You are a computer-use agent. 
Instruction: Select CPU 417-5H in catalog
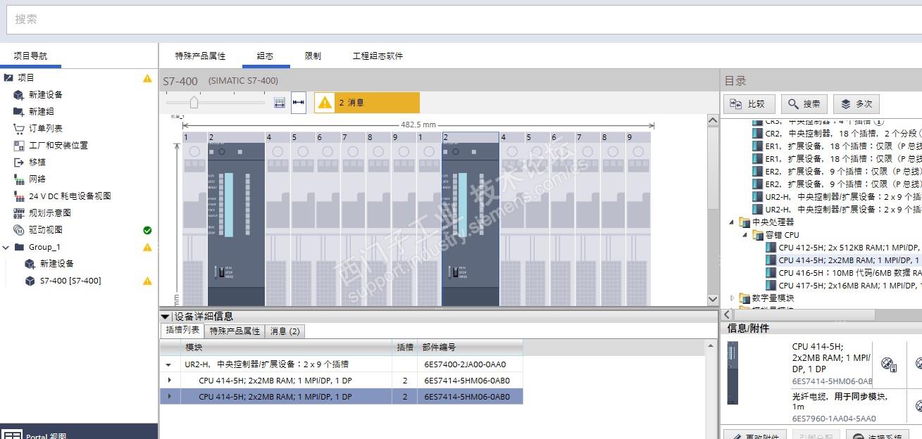pyautogui.click(x=842, y=286)
